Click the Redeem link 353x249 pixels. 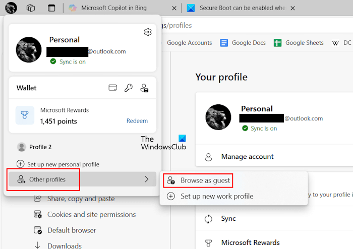137,121
